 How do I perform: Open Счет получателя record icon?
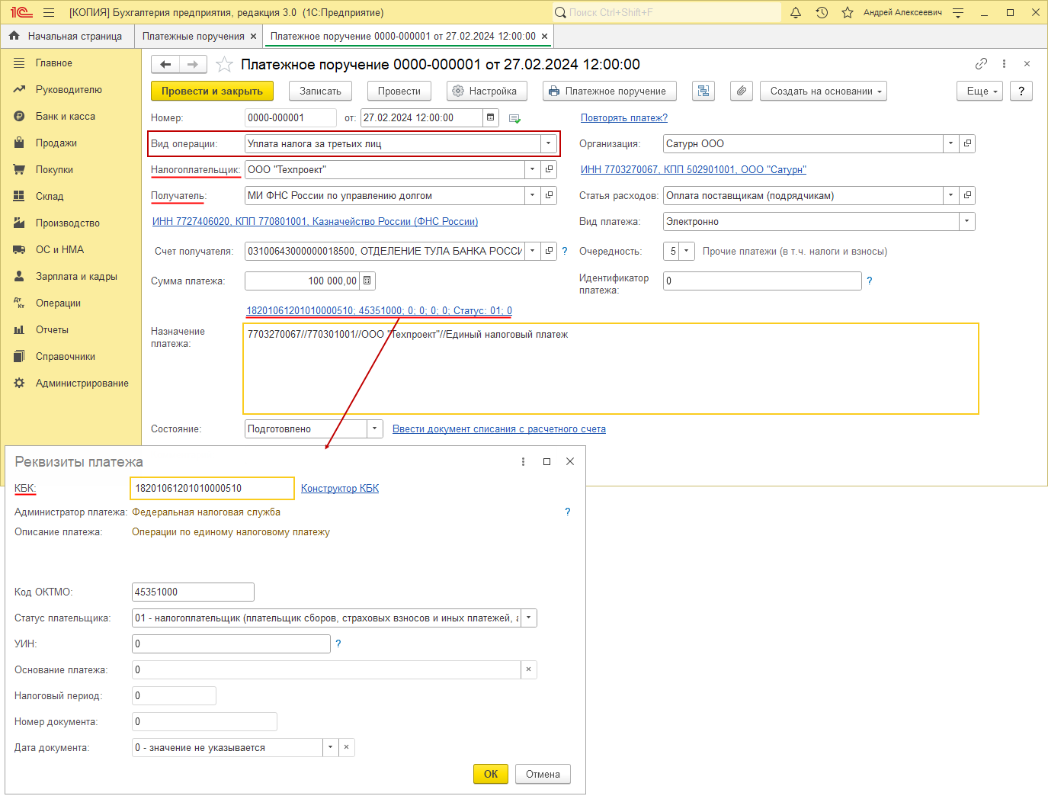click(x=549, y=251)
